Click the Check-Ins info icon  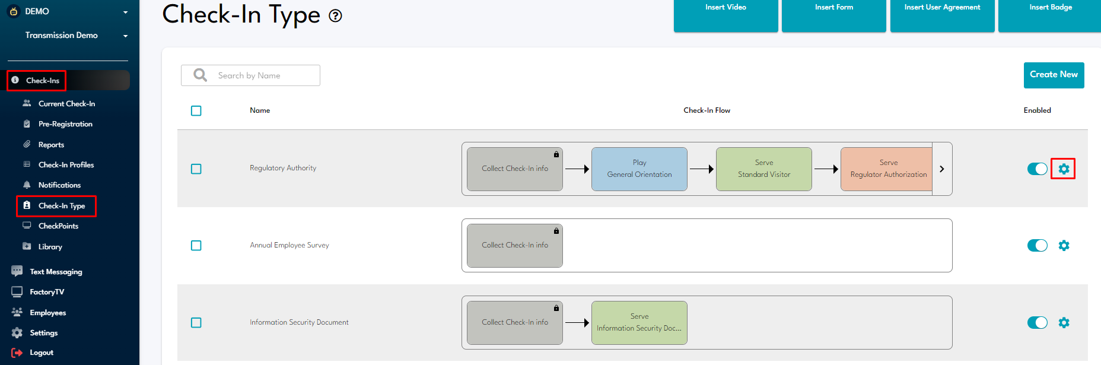point(15,80)
